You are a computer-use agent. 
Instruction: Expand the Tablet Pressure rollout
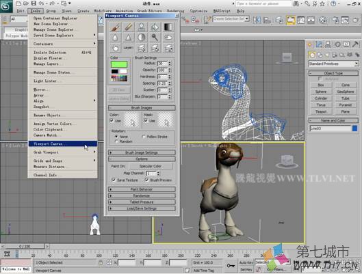click(142, 202)
